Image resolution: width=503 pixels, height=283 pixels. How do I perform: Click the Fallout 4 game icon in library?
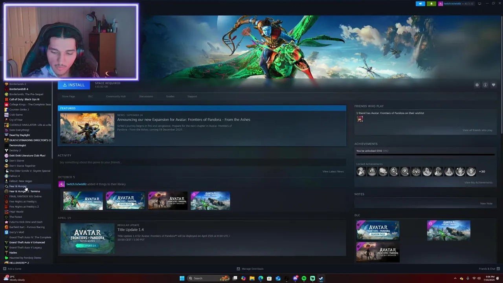(x=6, y=176)
